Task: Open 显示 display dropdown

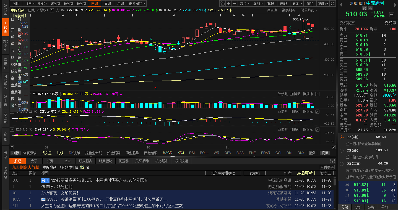Action: coord(297,4)
